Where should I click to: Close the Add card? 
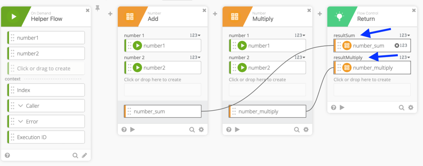204,10
